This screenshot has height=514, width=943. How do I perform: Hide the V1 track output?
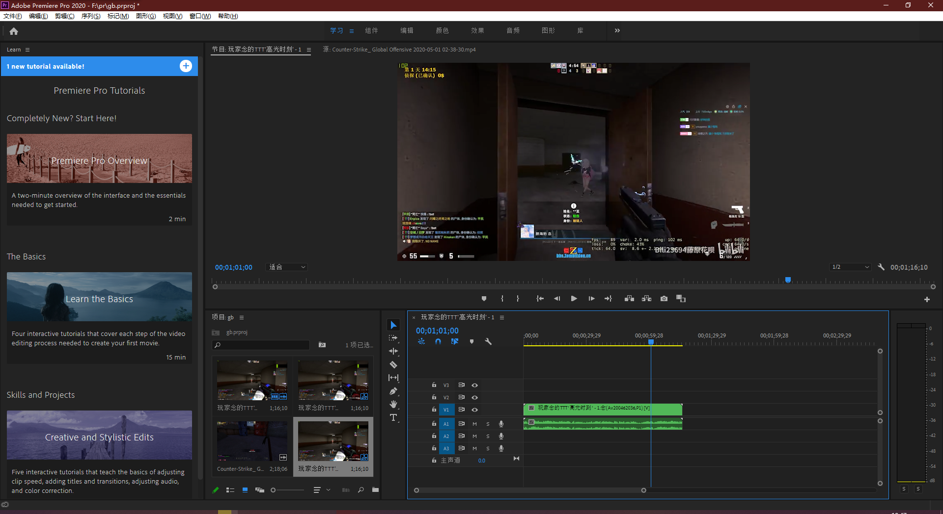[474, 410]
